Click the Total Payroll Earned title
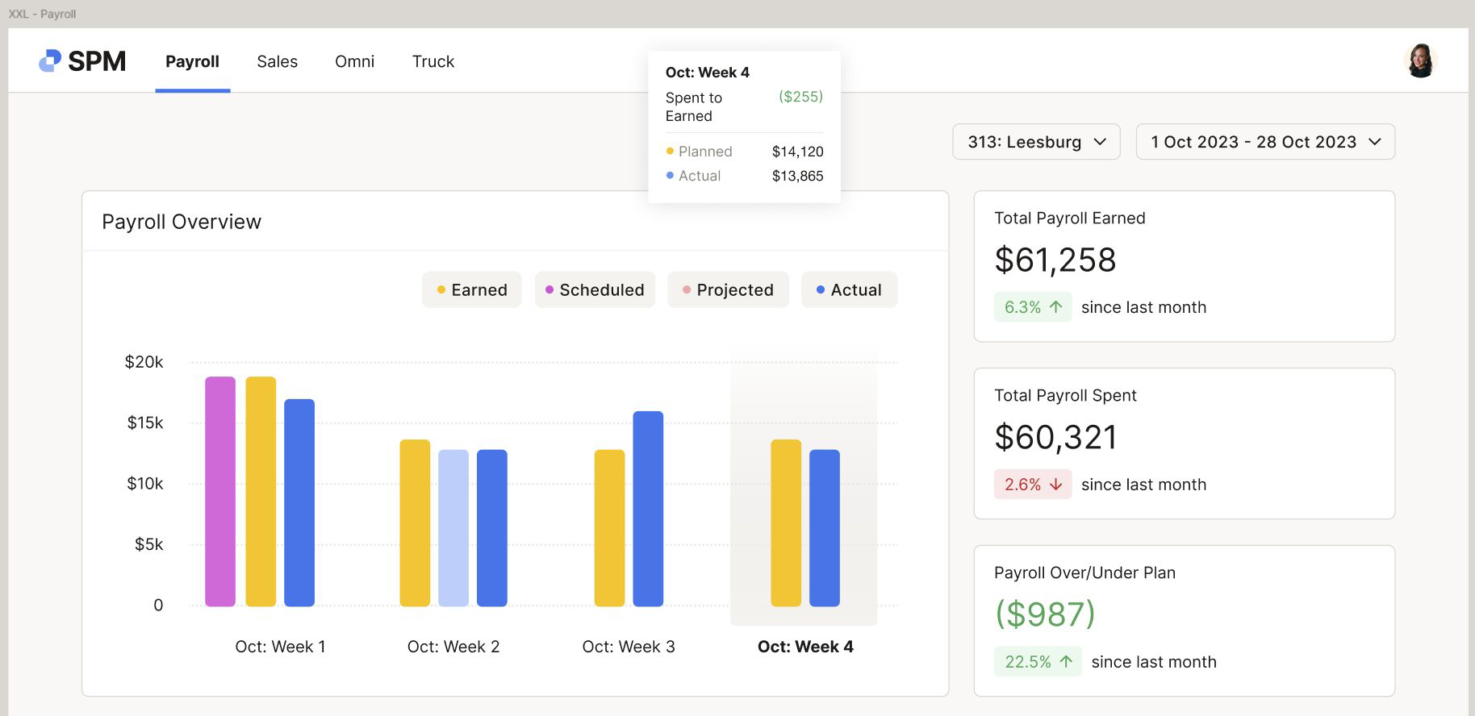Image resolution: width=1475 pixels, height=716 pixels. pos(1070,218)
